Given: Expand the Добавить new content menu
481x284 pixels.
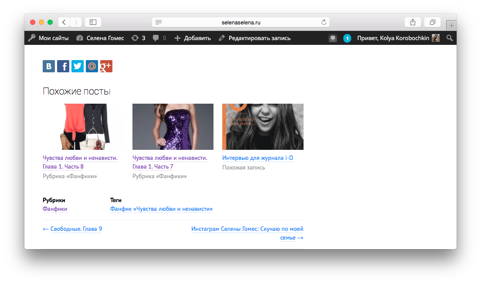Looking at the screenshot, I should [x=193, y=38].
